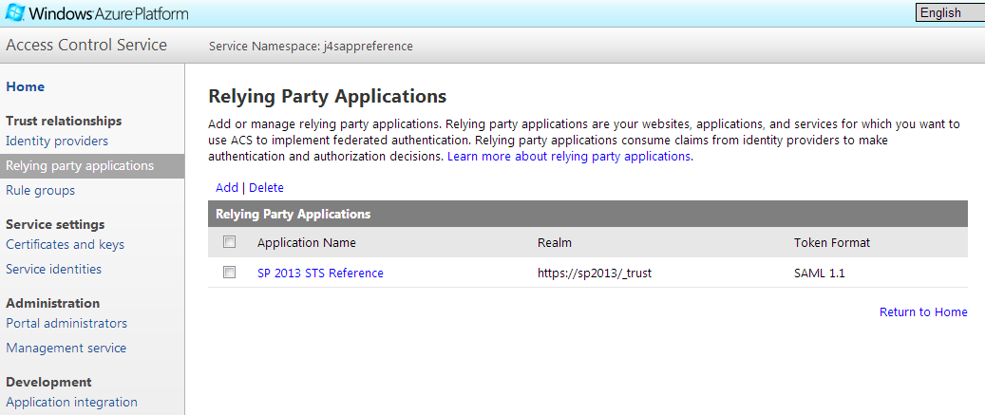
Task: Open the English language dropdown
Action: click(x=949, y=12)
